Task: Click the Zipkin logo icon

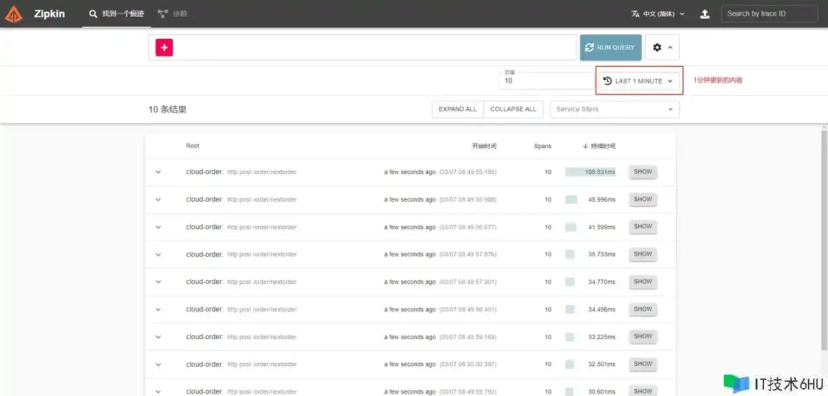Action: coord(14,14)
